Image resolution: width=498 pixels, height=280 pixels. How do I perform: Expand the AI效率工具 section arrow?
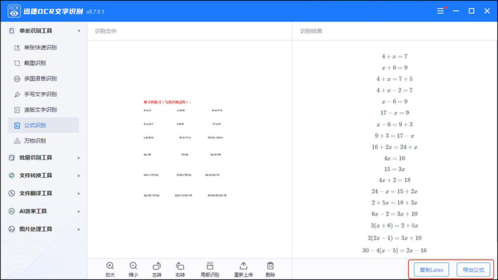point(79,212)
